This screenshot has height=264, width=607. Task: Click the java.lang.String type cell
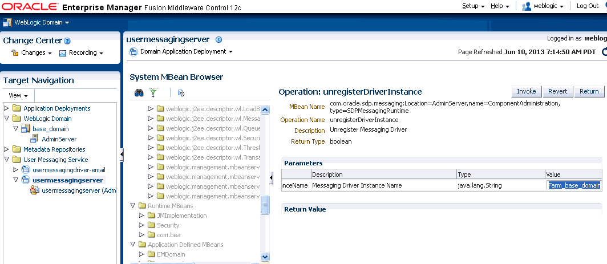[x=480, y=185]
